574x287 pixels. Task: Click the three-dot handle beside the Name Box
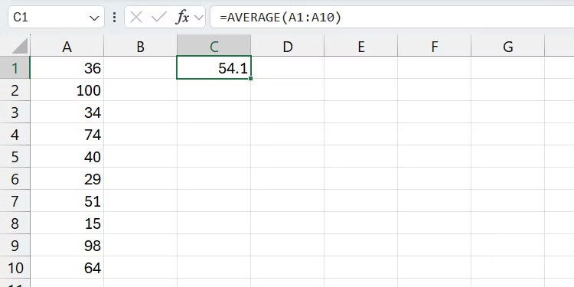point(115,17)
